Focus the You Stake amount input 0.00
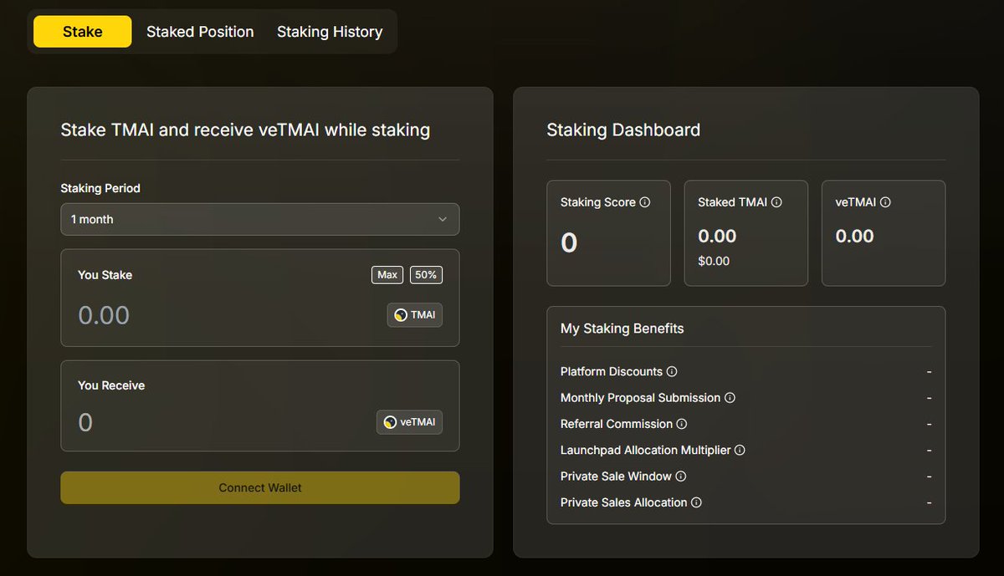 click(104, 315)
